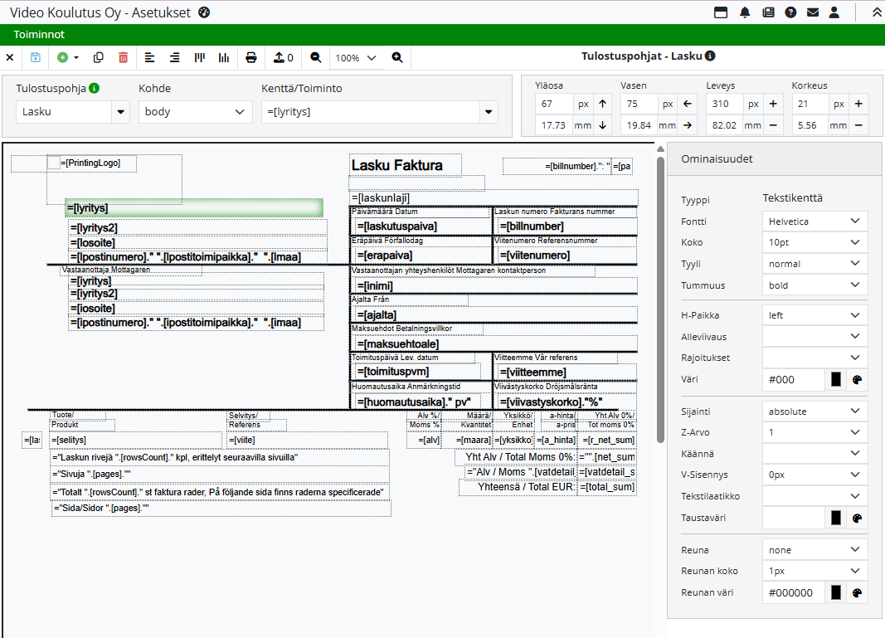The height and width of the screenshot is (638, 885).
Task: Open the Toiminnot menu
Action: [39, 34]
